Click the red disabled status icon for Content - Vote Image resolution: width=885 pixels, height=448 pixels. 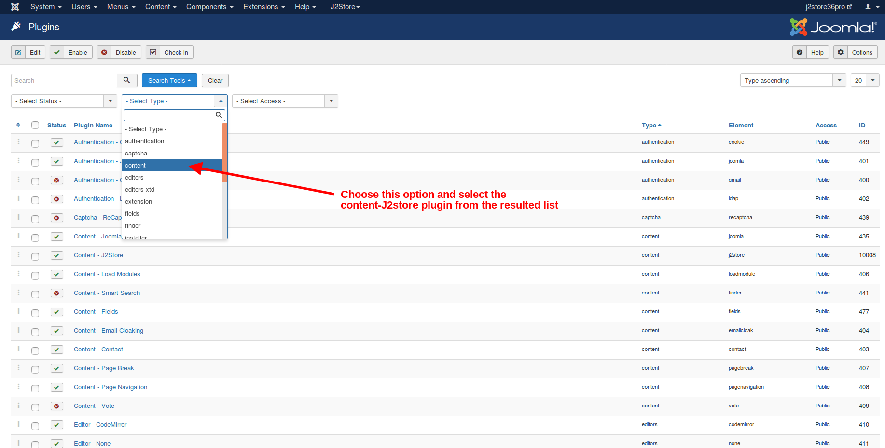click(x=57, y=406)
